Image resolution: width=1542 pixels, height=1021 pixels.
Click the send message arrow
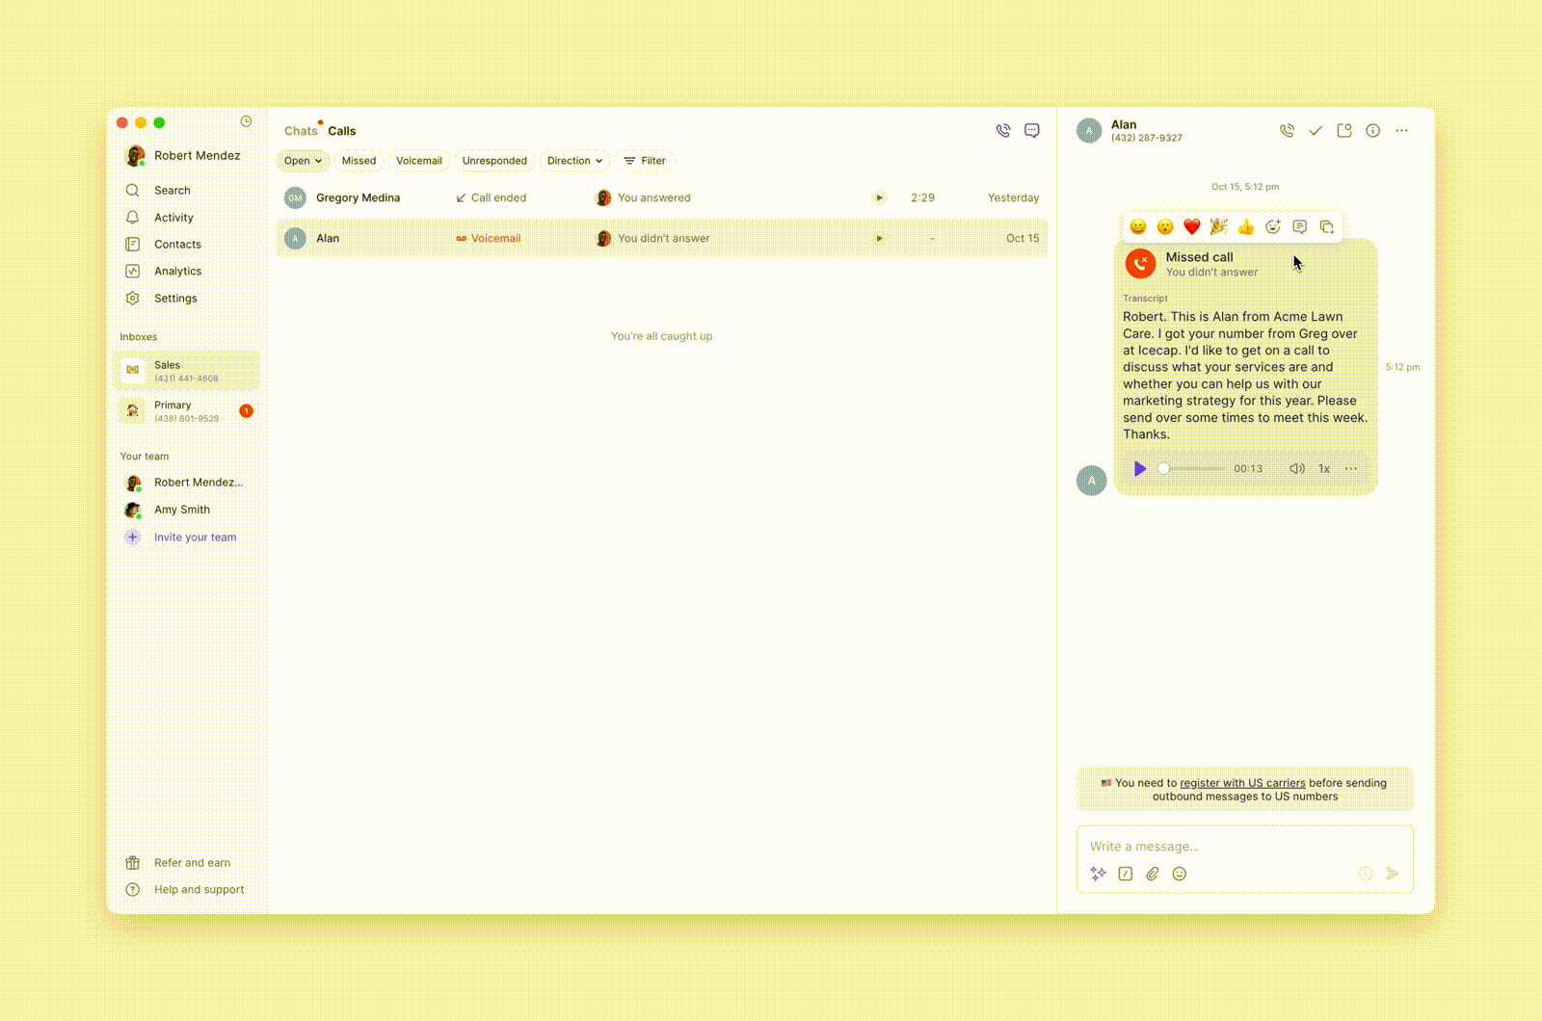pyautogui.click(x=1393, y=874)
